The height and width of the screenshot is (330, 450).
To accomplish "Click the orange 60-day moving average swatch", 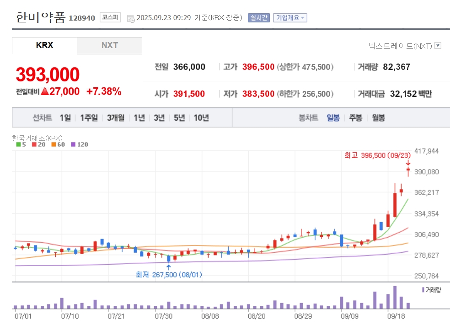I will (x=54, y=144).
